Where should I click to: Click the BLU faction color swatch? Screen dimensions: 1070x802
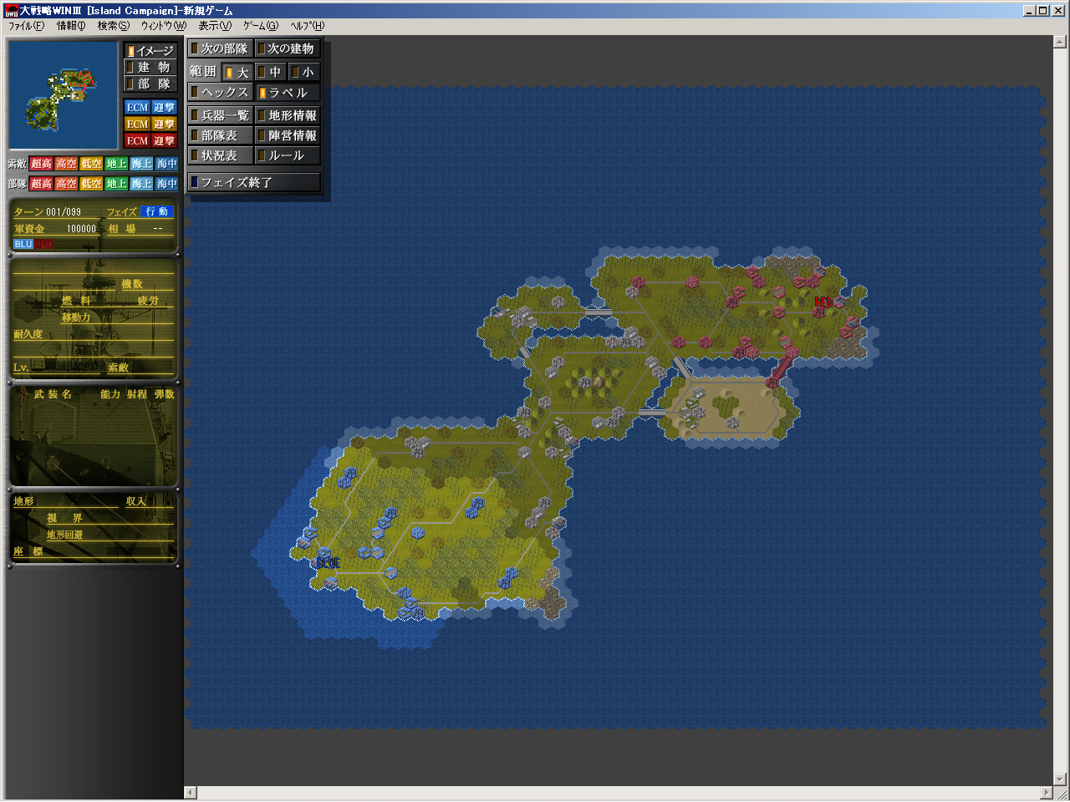click(23, 244)
